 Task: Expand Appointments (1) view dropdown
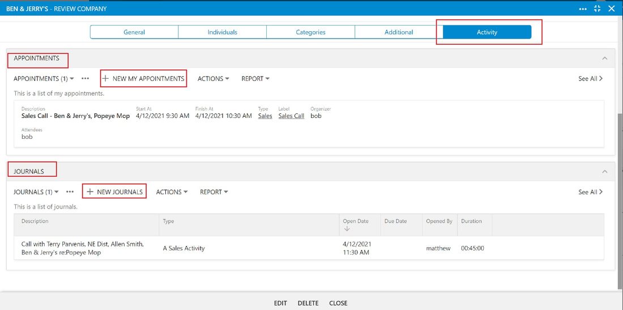44,79
